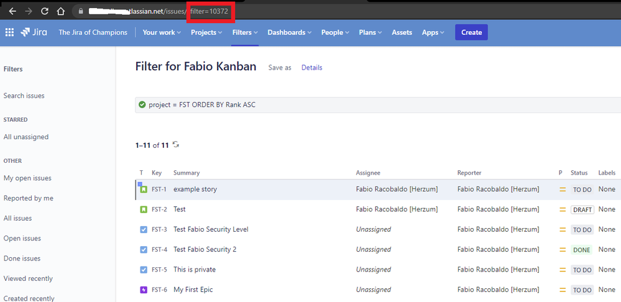Sort by the Summary column header
621x302 pixels.
186,173
